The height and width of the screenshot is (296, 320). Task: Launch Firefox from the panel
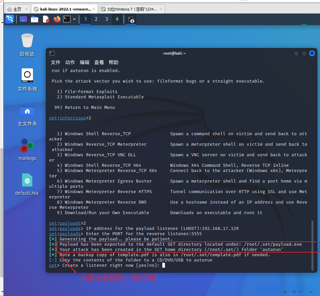pyautogui.click(x=57, y=19)
